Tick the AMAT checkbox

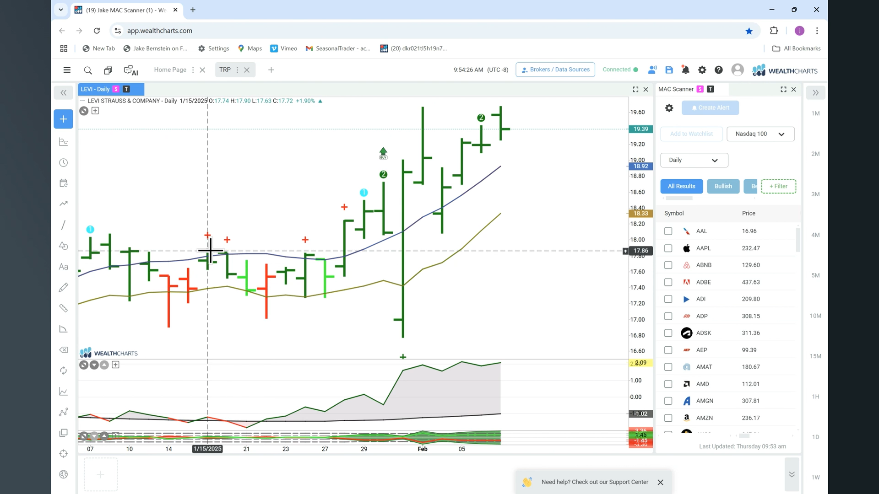(668, 367)
